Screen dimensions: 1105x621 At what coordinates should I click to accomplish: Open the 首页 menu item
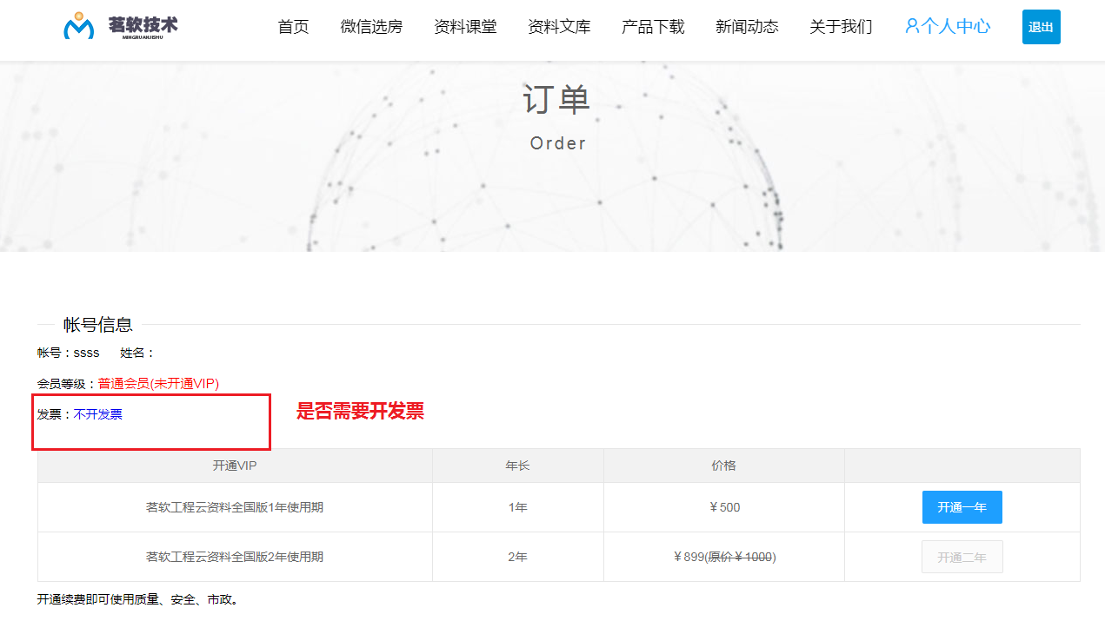tap(293, 27)
